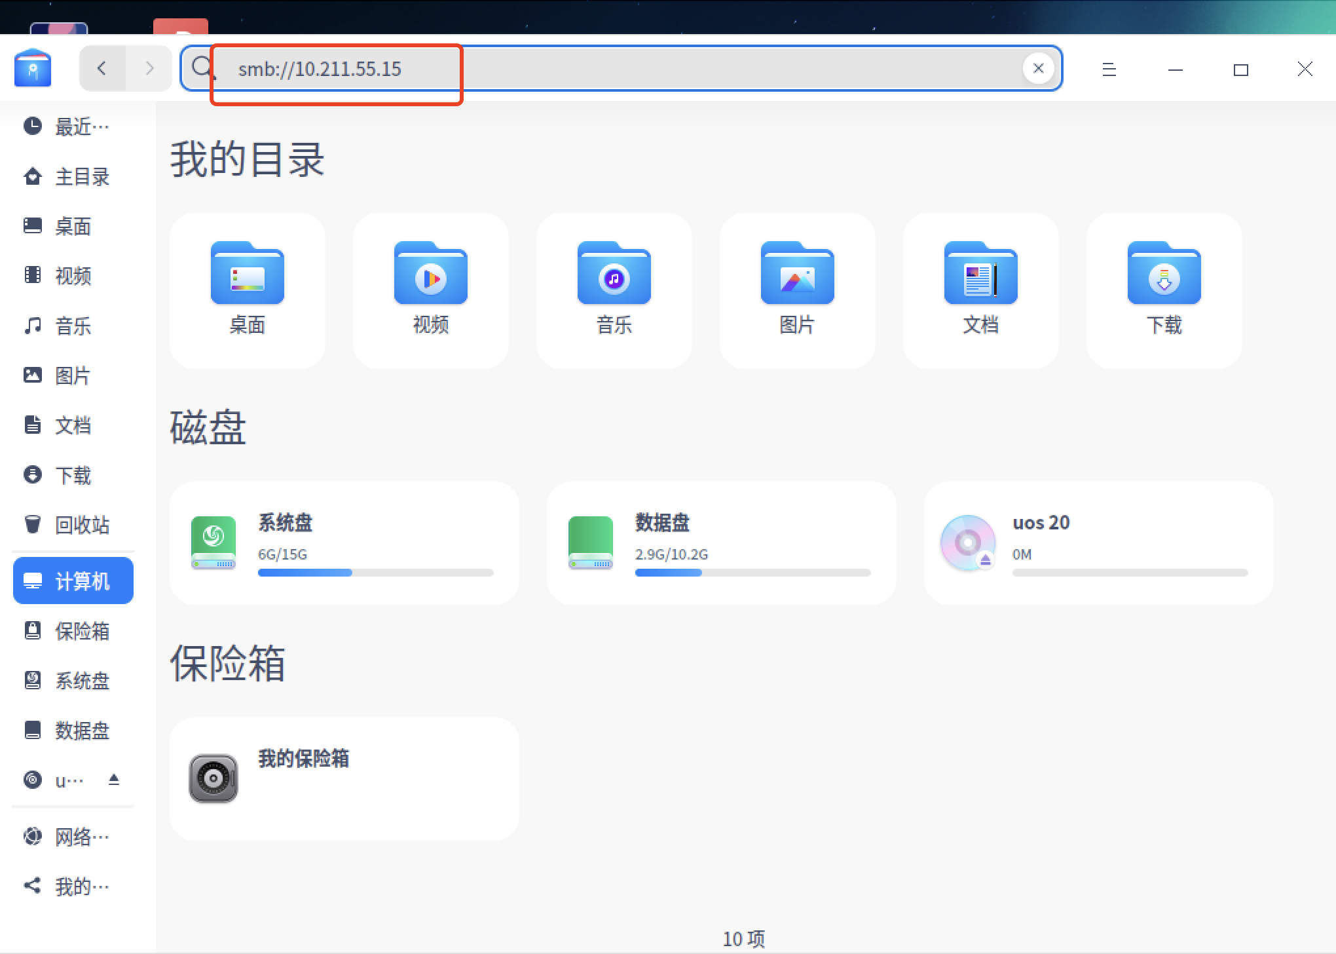Image resolution: width=1336 pixels, height=954 pixels.
Task: Open 网络 neighbors in sidebar
Action: pyautogui.click(x=73, y=837)
